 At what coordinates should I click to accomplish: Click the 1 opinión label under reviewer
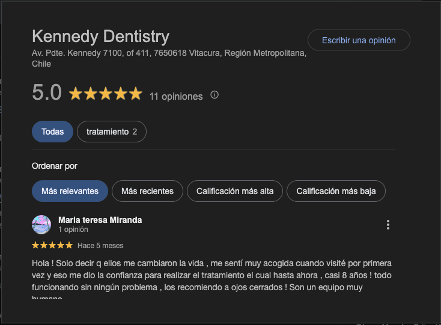coord(73,229)
